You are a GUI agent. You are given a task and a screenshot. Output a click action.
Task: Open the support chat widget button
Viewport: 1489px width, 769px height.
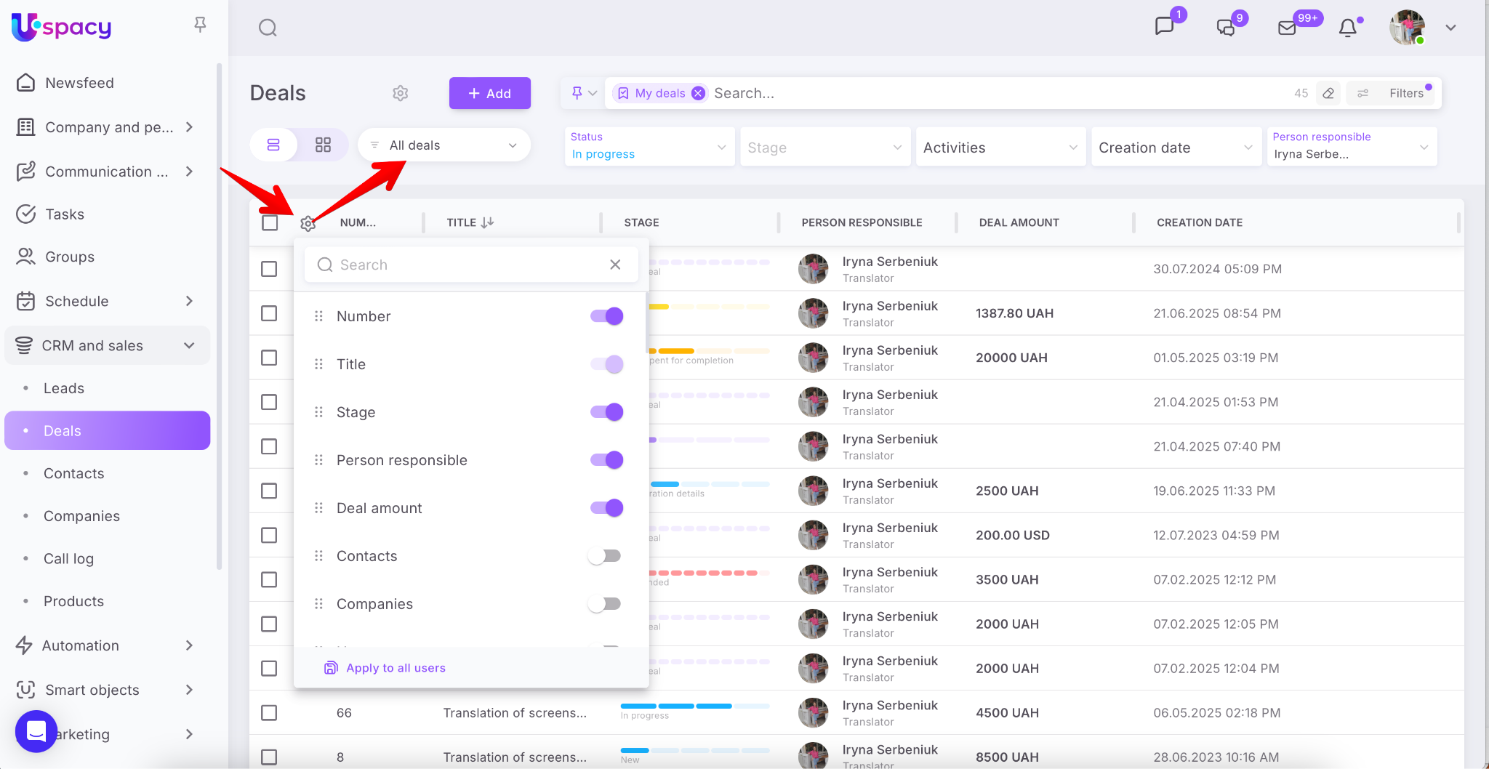point(36,730)
